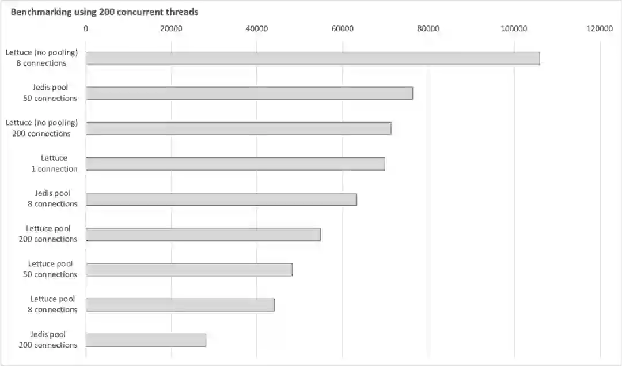Viewport: 622px width, 366px height.
Task: Click the chart title about 200 concurrent threads
Action: [104, 12]
